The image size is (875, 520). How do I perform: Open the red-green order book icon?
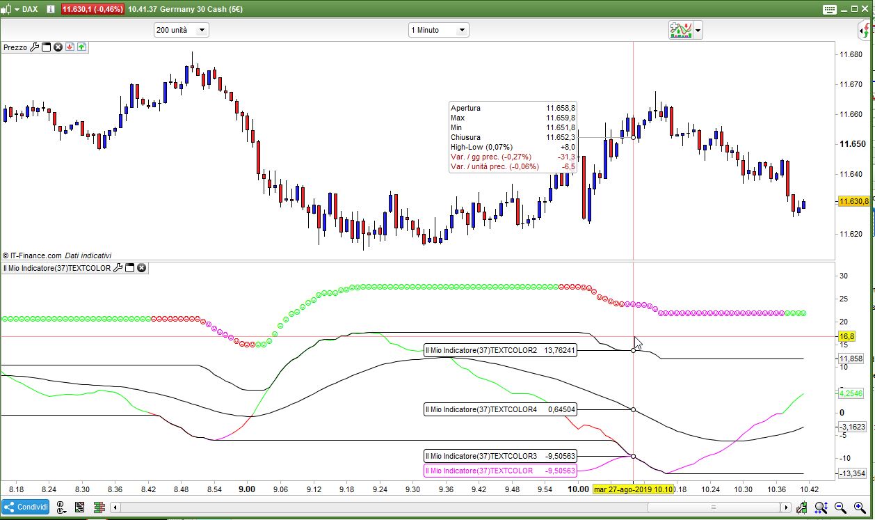coord(99,507)
